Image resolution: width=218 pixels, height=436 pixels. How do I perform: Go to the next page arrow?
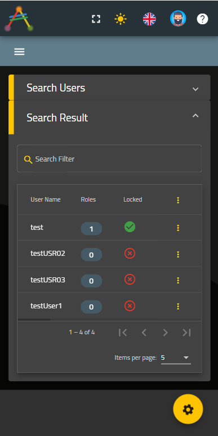coord(165,332)
